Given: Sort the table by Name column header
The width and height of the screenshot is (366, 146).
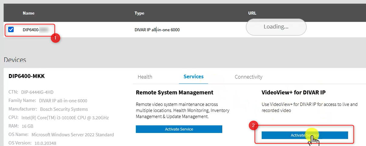Looking at the screenshot, I should pos(29,13).
